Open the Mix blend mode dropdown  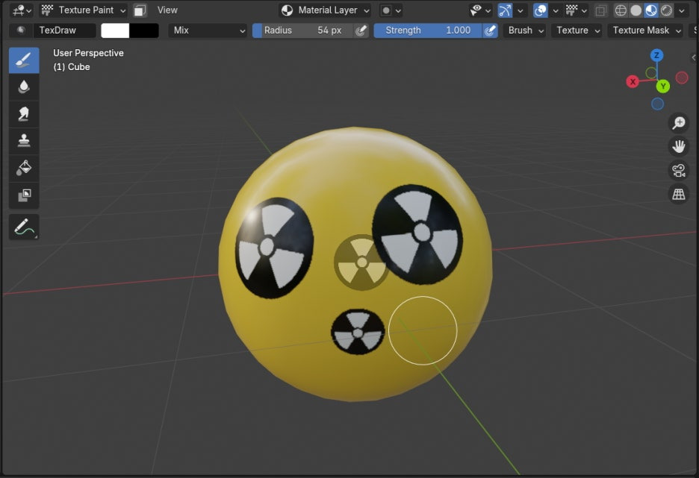[208, 31]
